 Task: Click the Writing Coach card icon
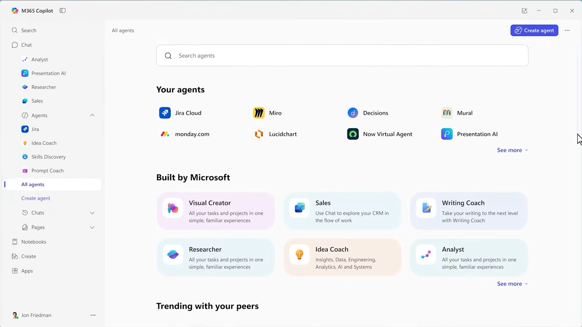(426, 208)
